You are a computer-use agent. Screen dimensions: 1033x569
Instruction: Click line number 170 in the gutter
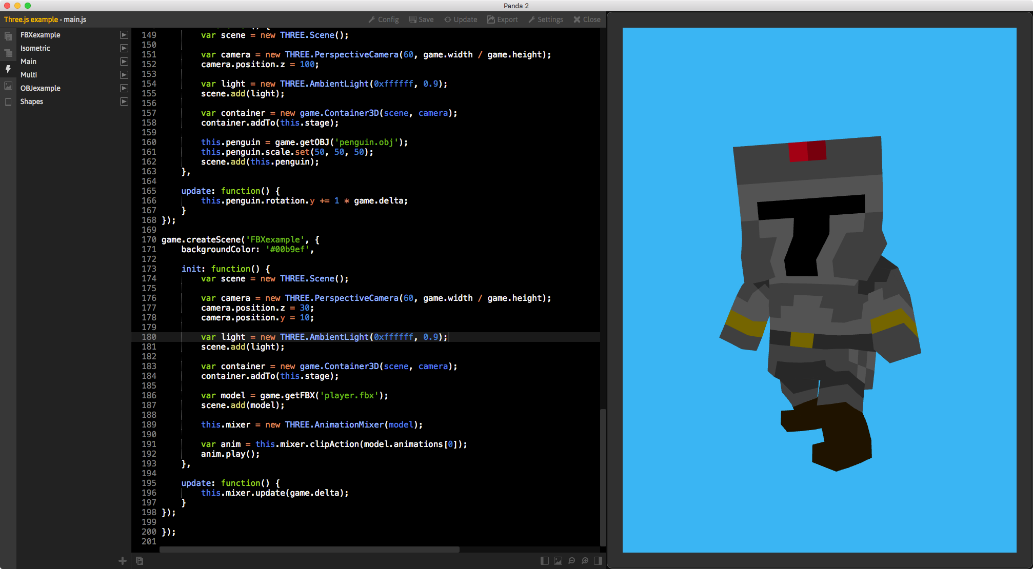149,239
